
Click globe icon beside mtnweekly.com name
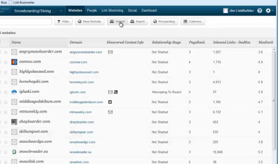point(14,112)
